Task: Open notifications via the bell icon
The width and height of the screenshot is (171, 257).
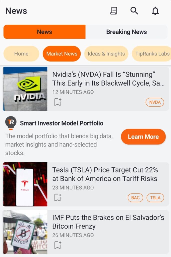Action: click(x=155, y=11)
